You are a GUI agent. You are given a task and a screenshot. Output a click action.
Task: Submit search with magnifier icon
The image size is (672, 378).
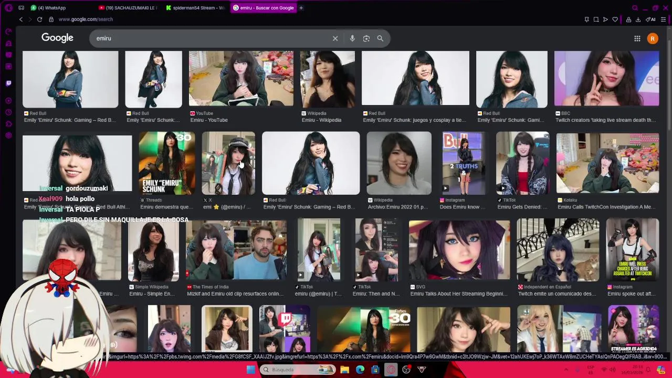pyautogui.click(x=380, y=38)
